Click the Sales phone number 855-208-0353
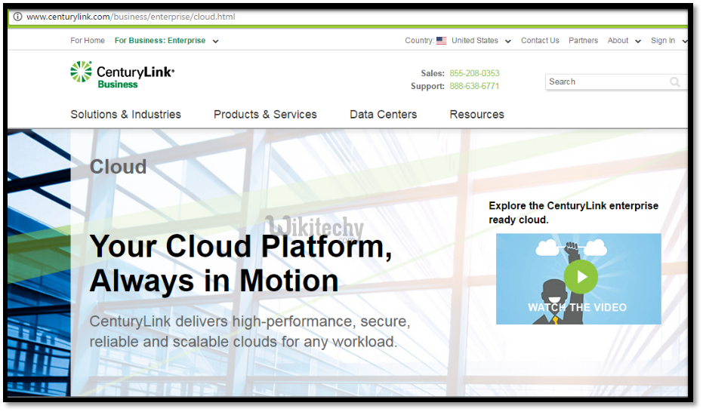 (474, 73)
